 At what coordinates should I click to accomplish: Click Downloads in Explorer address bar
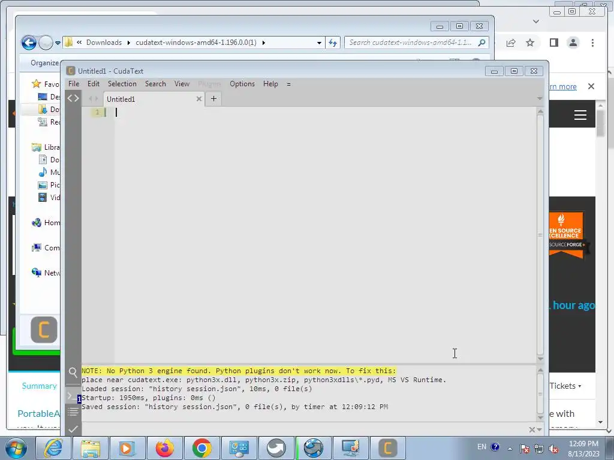(104, 43)
